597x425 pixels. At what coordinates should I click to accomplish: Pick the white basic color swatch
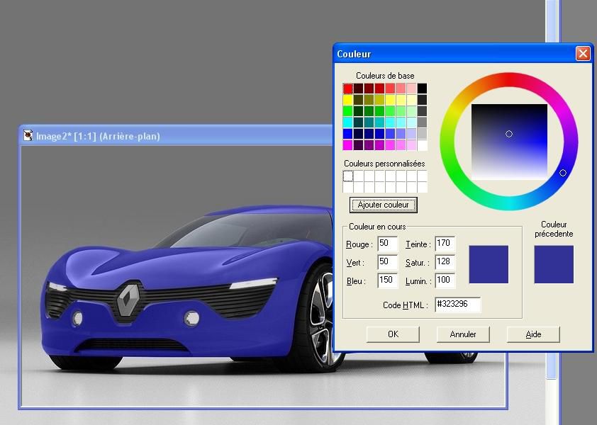click(422, 145)
